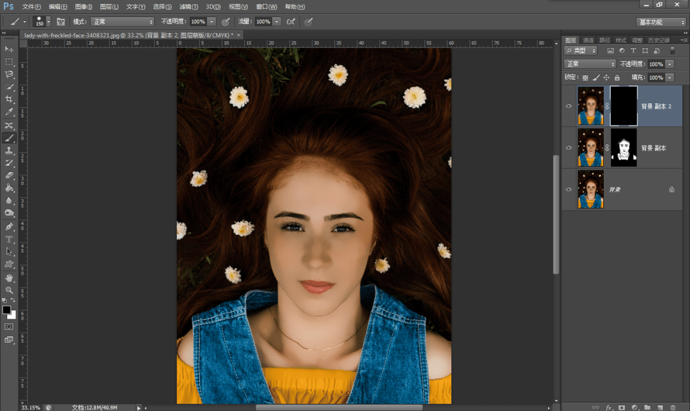
Task: Select the Crop tool
Action: (9, 100)
